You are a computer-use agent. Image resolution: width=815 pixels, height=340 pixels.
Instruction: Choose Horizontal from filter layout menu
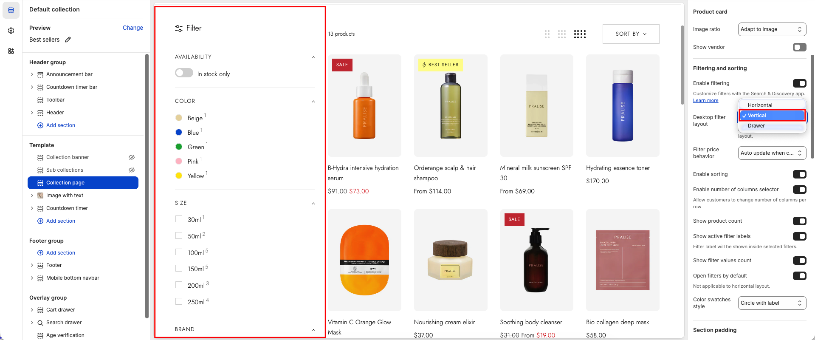coord(760,105)
